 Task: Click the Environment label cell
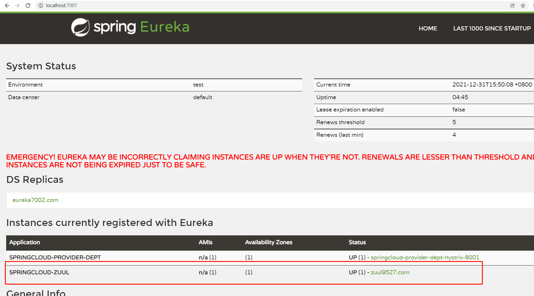[26, 85]
